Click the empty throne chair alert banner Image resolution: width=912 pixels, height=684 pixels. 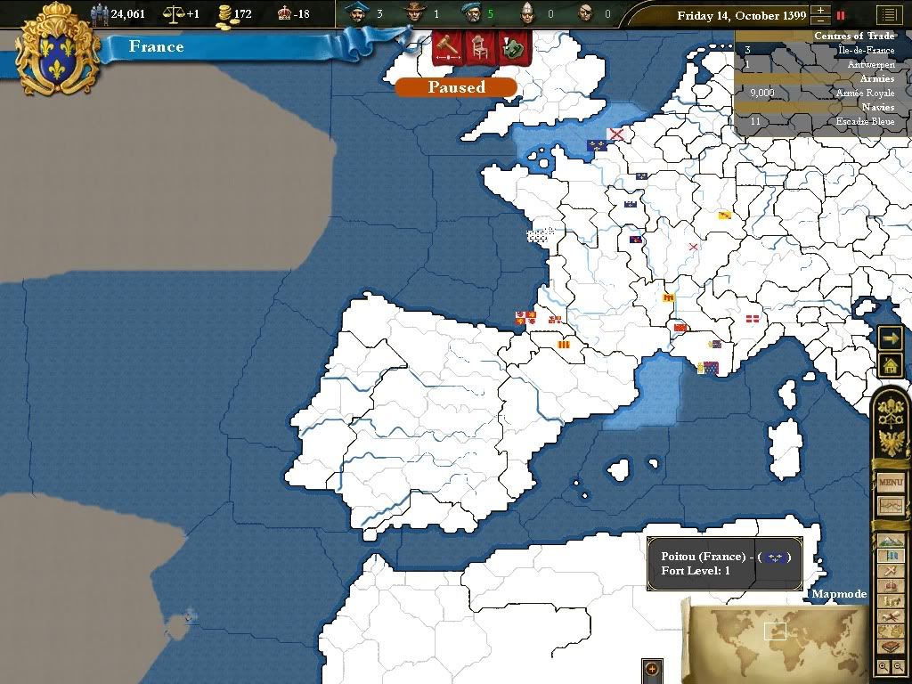[x=479, y=46]
